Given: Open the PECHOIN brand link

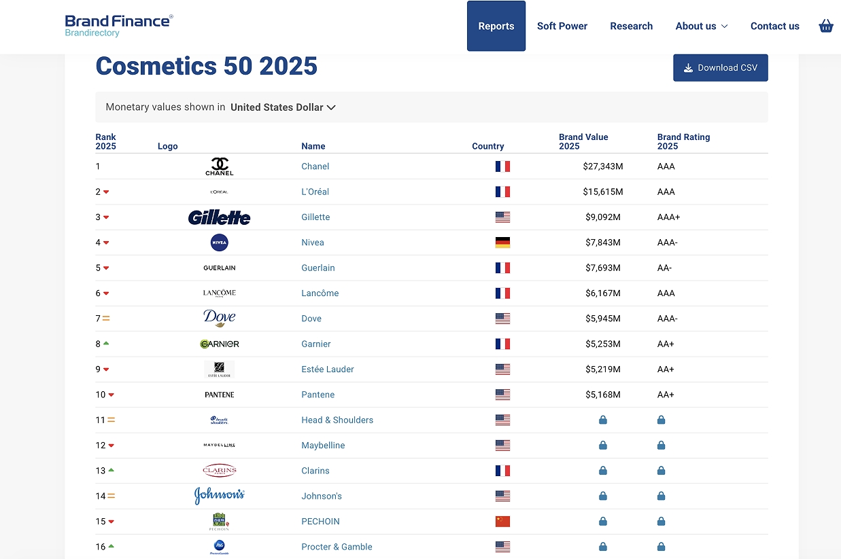Looking at the screenshot, I should tap(320, 522).
